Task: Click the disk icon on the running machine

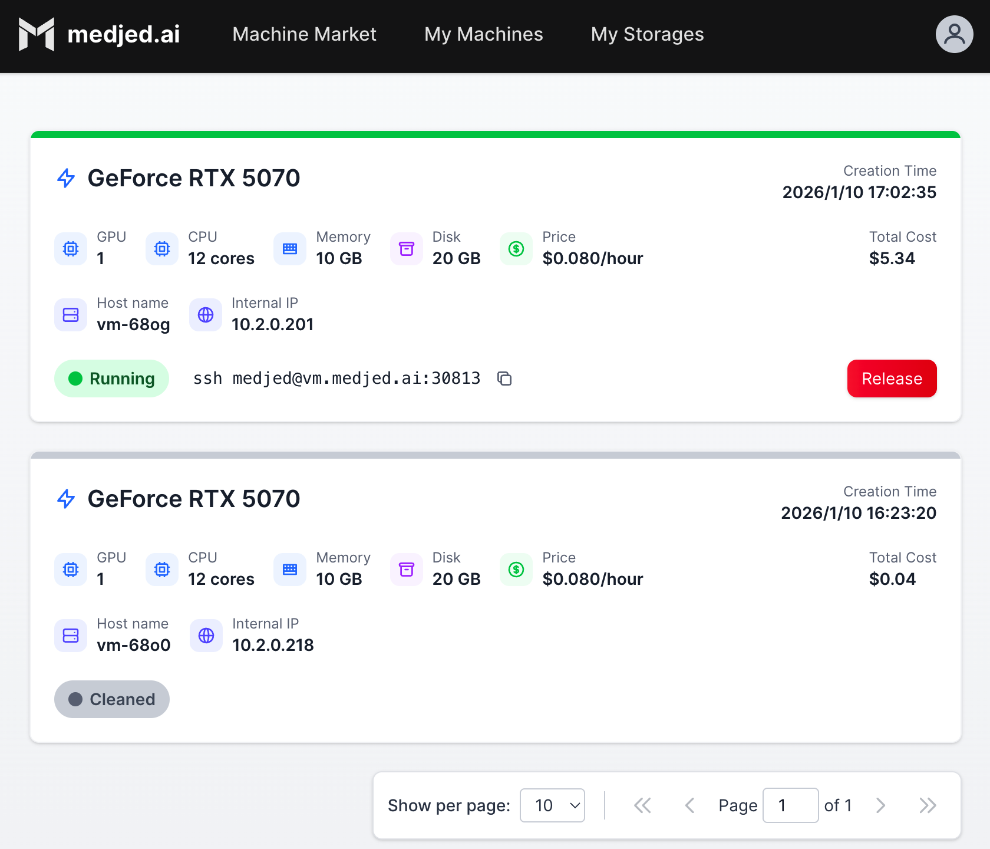Action: point(407,249)
